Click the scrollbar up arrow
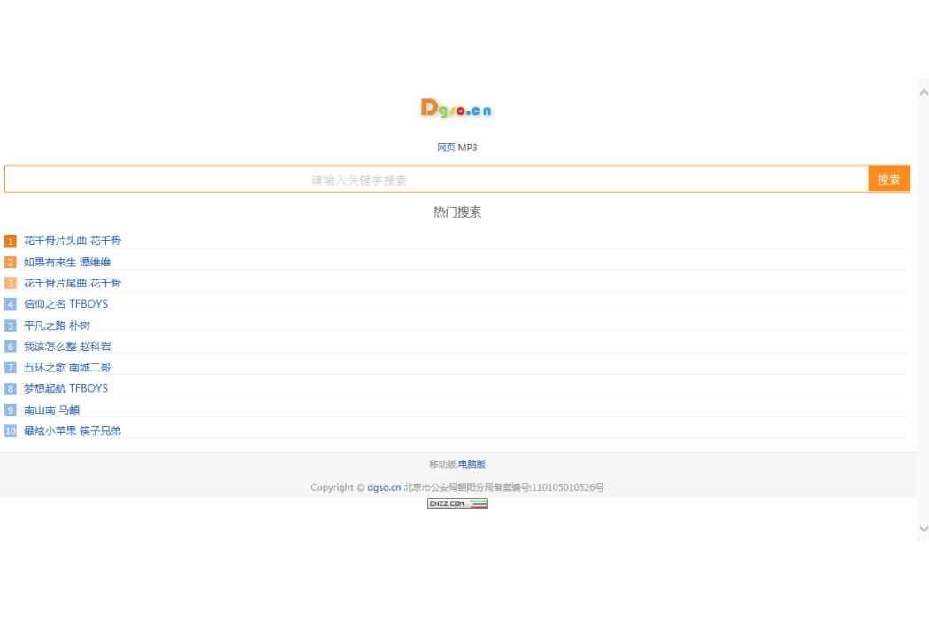Screen dimensions: 929x619 pyautogui.click(x=923, y=92)
